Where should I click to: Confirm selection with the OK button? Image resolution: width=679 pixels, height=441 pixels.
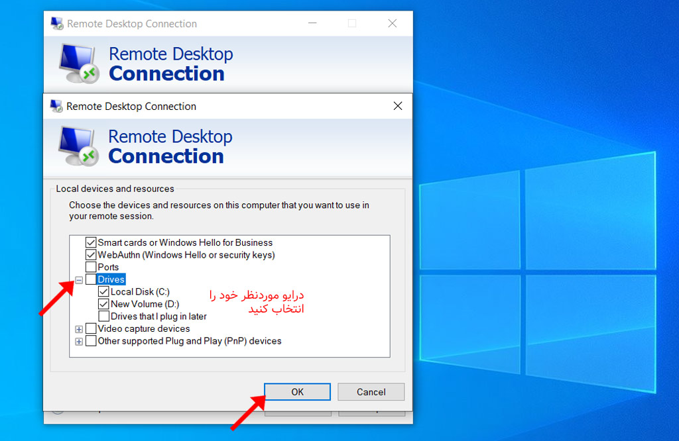[x=298, y=392]
